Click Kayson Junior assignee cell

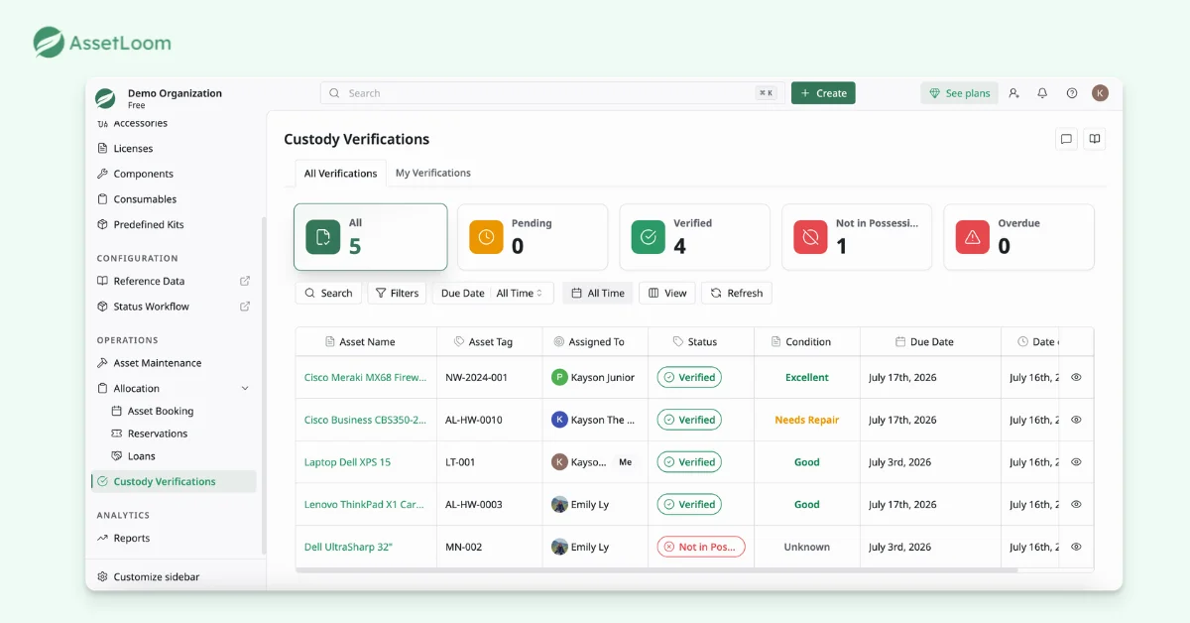coord(593,378)
